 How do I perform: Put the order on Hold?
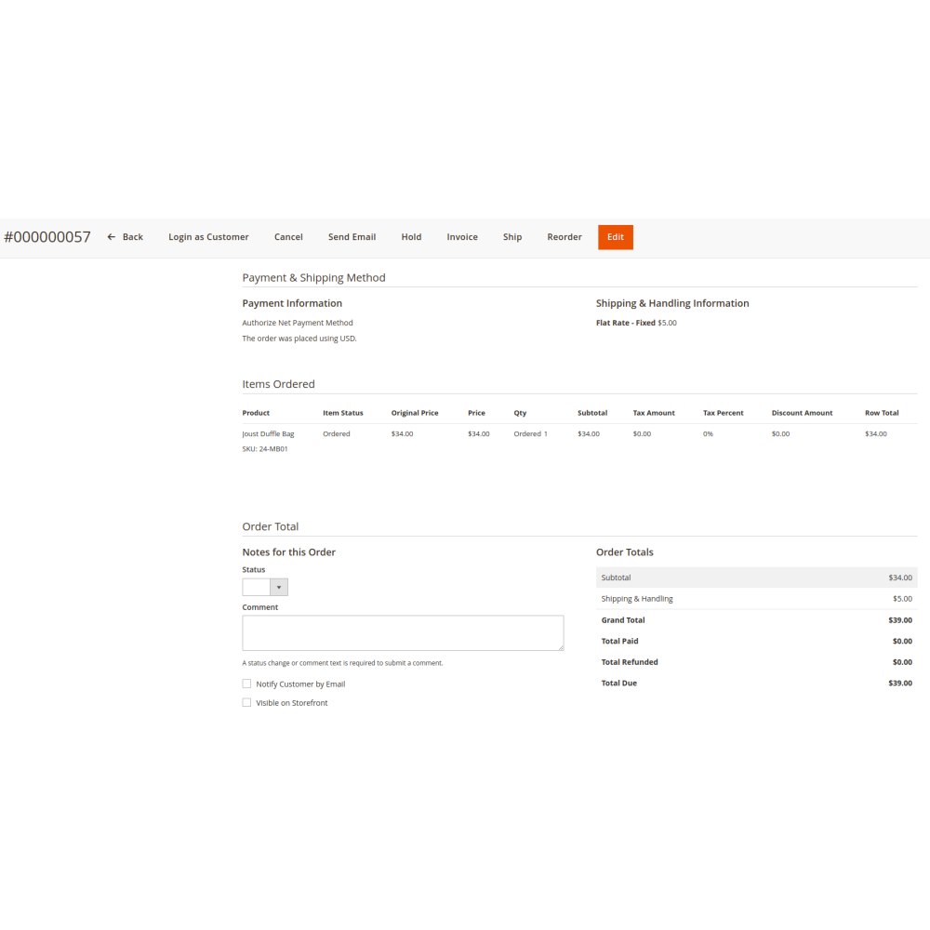[411, 236]
